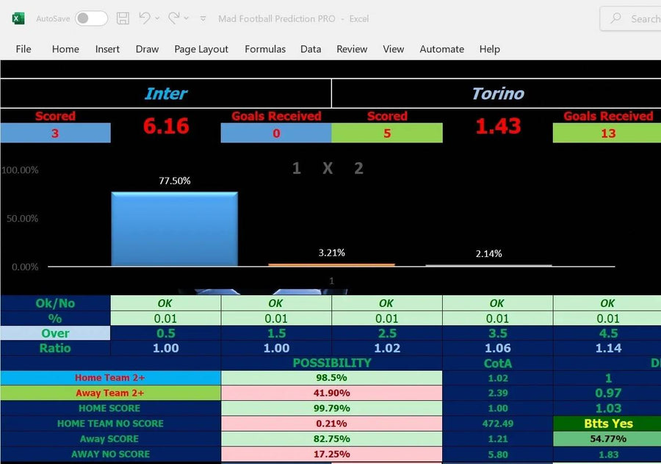The width and height of the screenshot is (661, 464).
Task: Select the green Btts Yes cell
Action: 607,424
